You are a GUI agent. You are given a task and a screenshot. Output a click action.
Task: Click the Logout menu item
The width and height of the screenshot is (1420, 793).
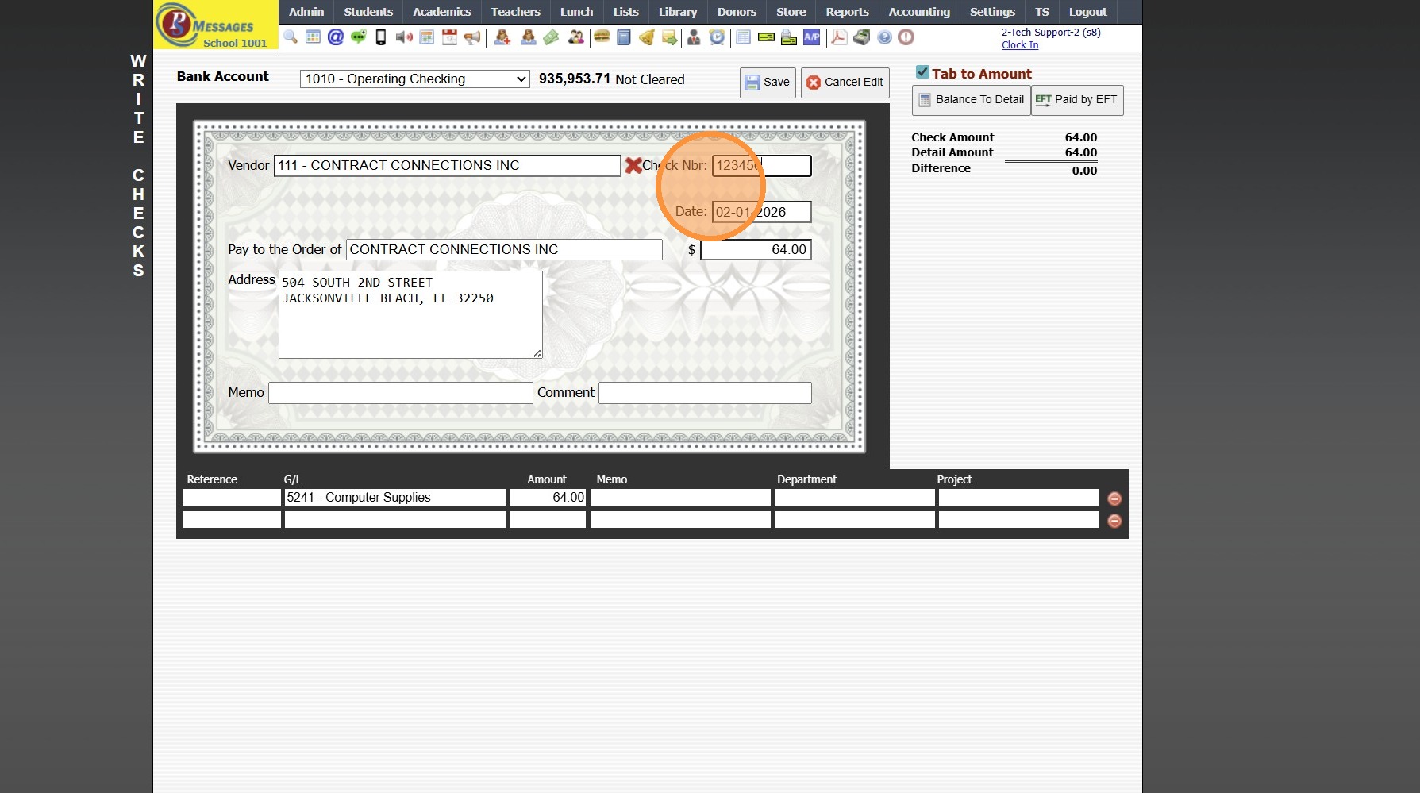pos(1087,12)
